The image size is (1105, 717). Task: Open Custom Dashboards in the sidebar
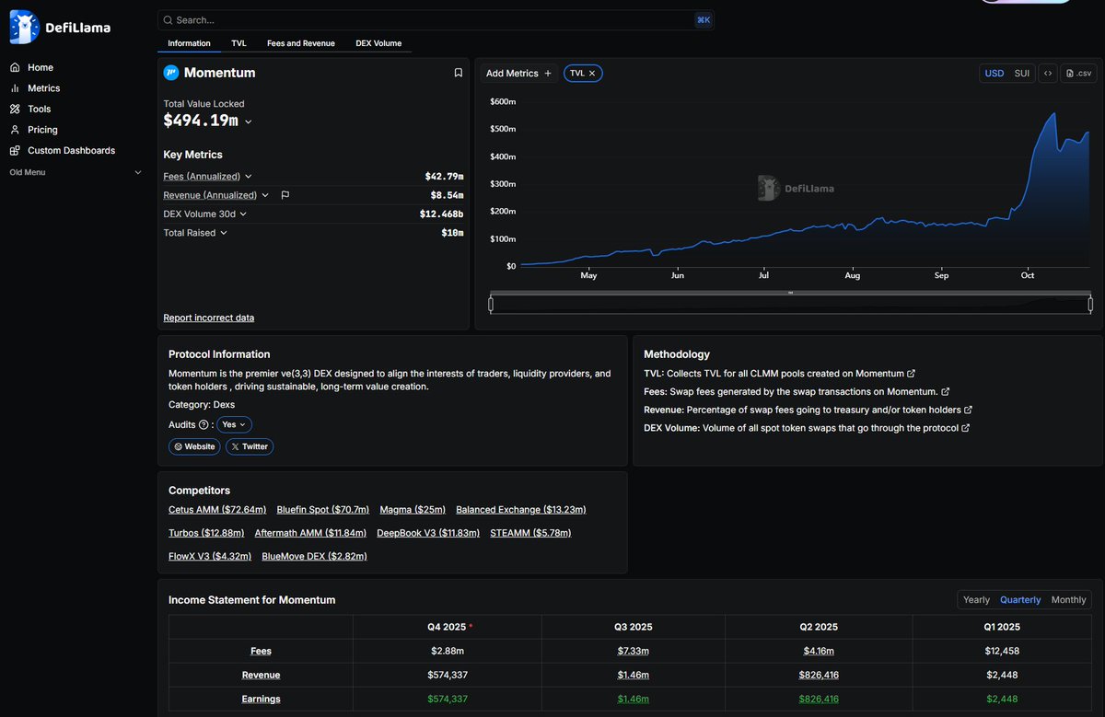(63, 150)
